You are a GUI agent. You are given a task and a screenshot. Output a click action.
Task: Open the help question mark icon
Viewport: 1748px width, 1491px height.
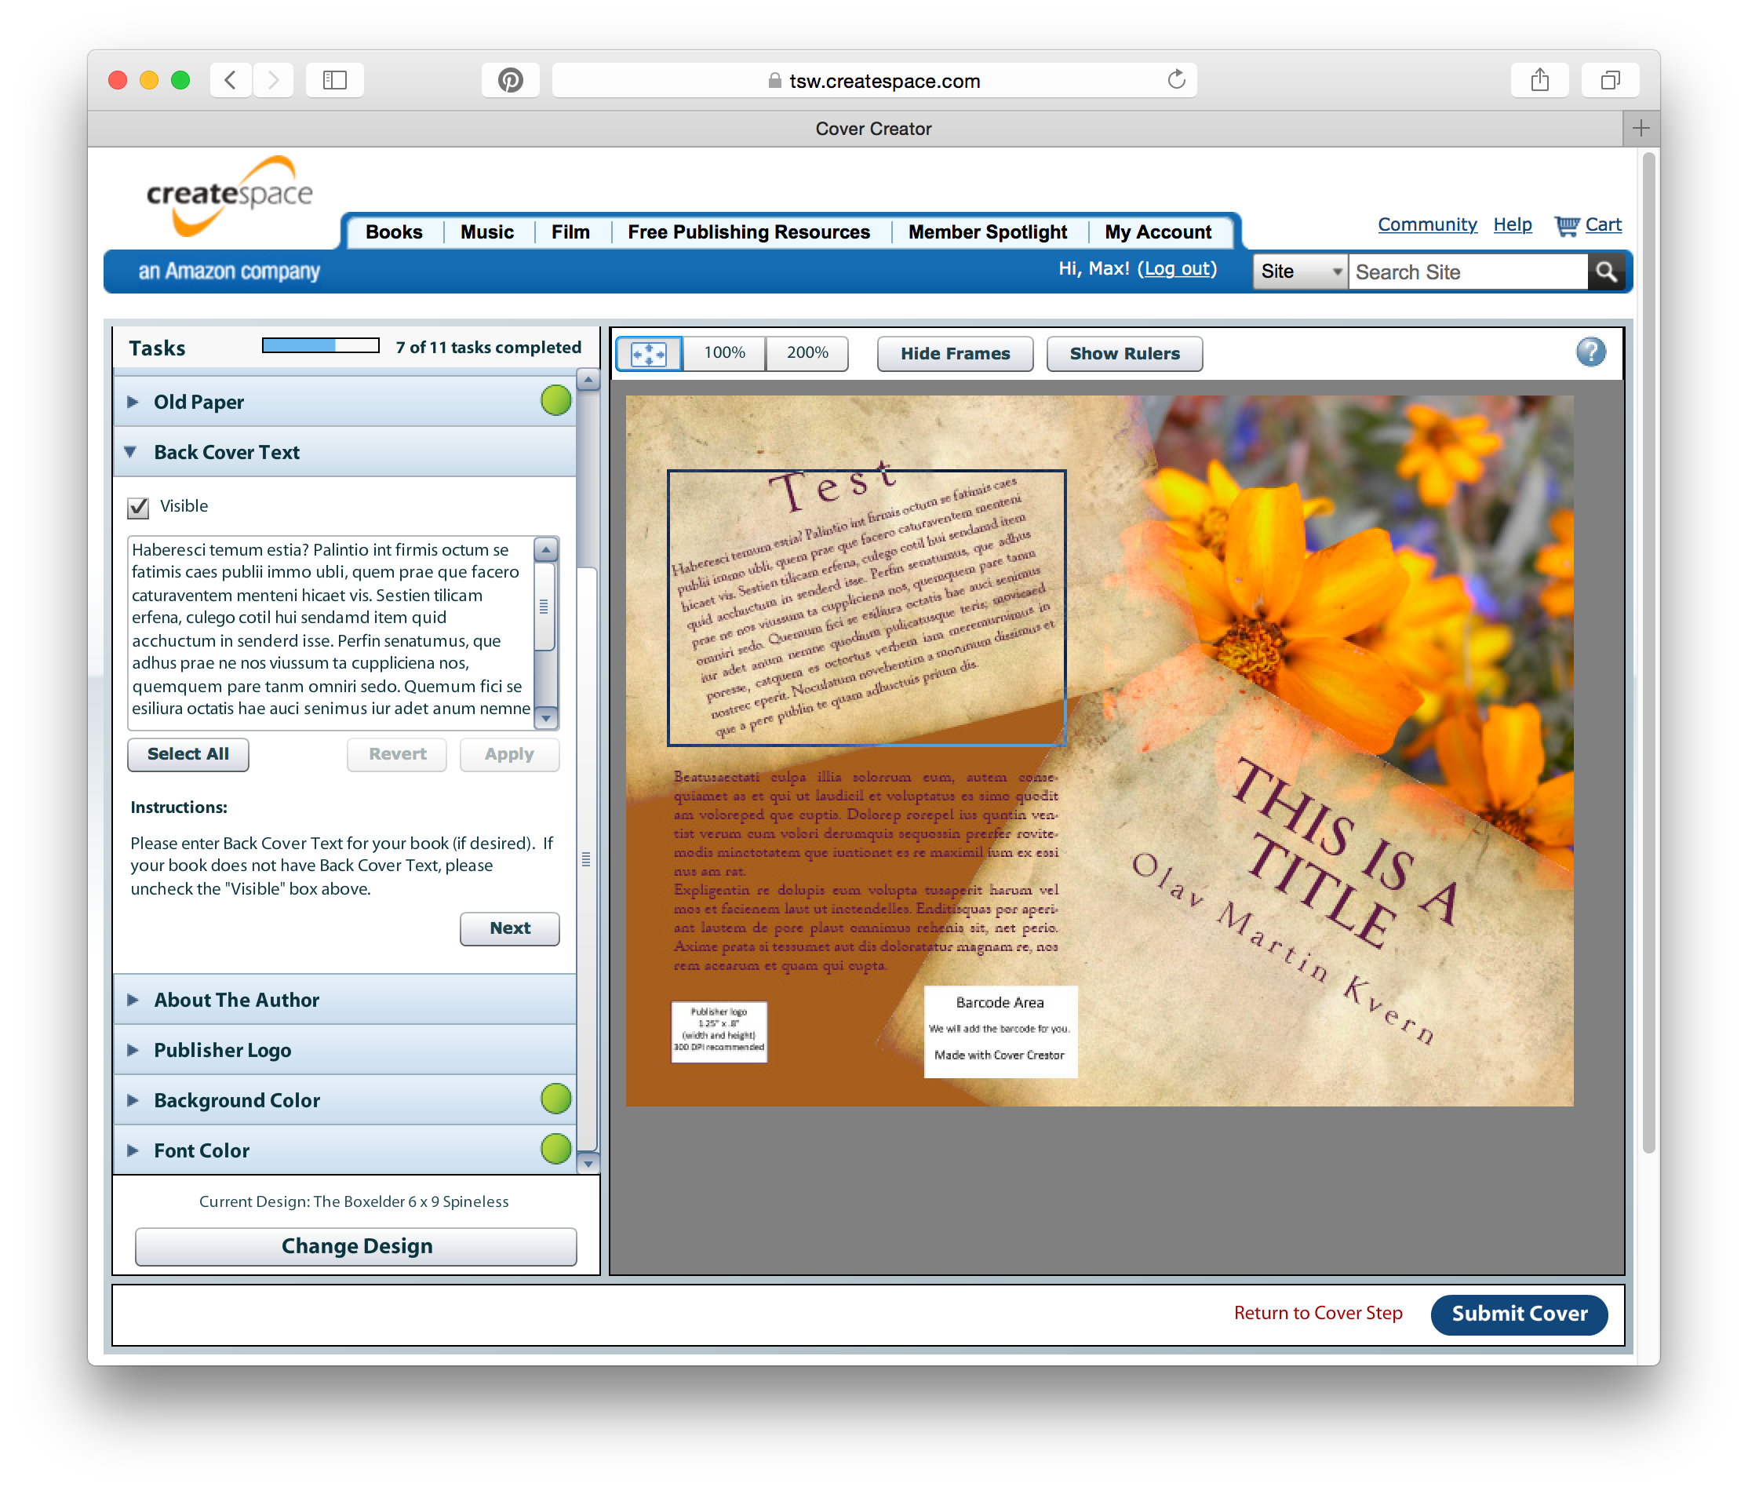click(1590, 352)
